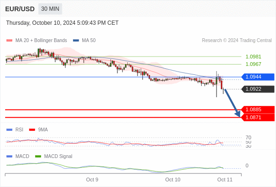Click the MACD Signal legend swatch

(x=38, y=156)
